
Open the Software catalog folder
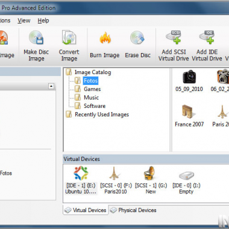pyautogui.click(x=95, y=106)
